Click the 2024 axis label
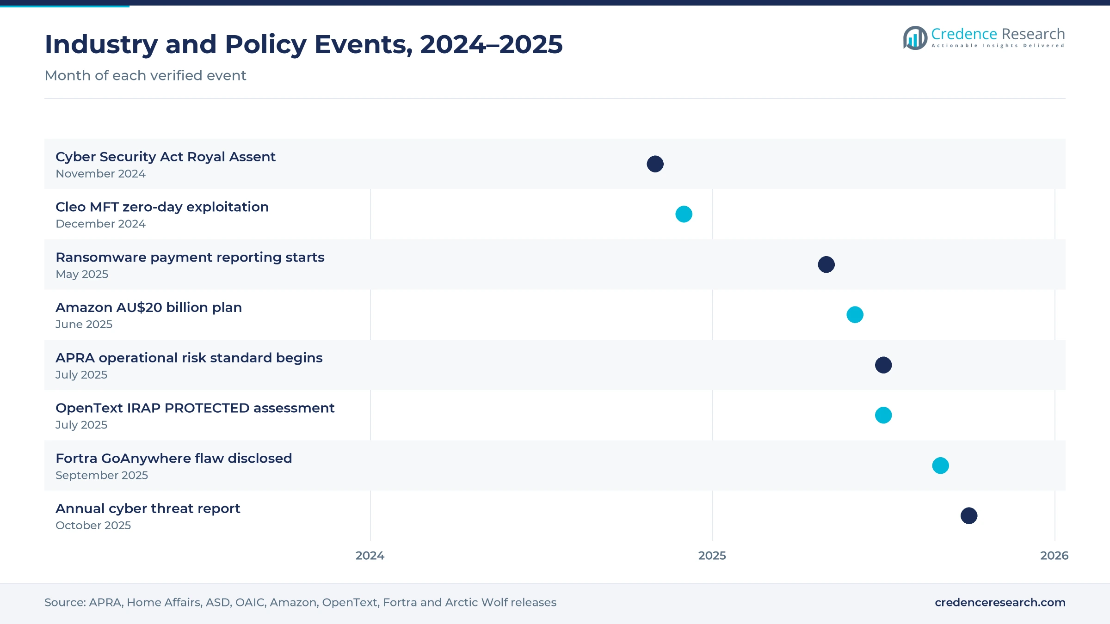1110x624 pixels. pyautogui.click(x=370, y=556)
